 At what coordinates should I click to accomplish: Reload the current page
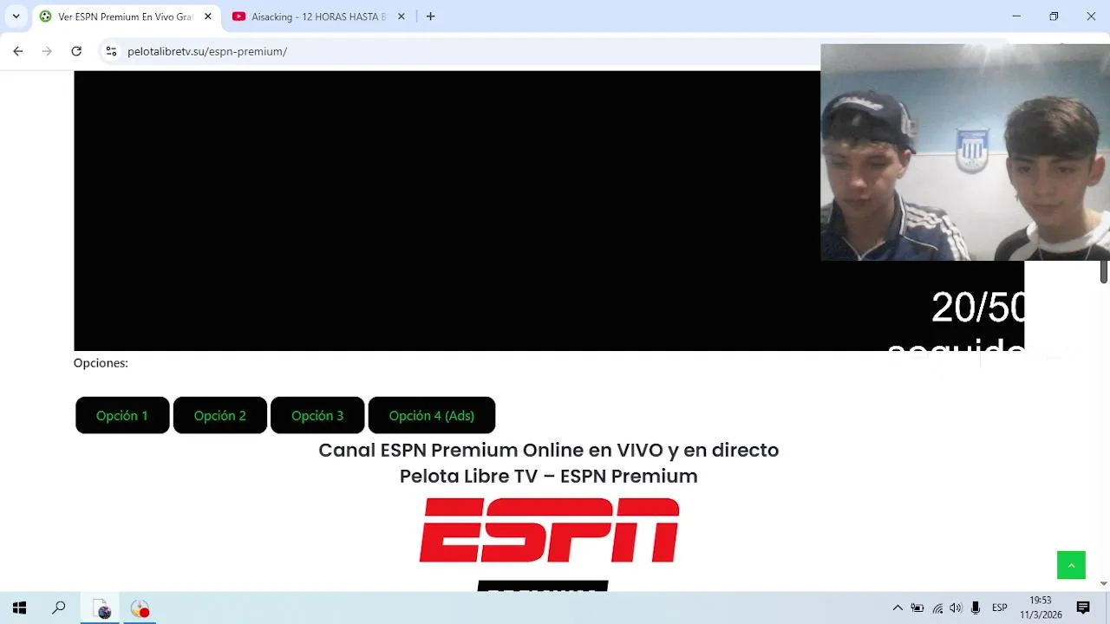pyautogui.click(x=76, y=51)
